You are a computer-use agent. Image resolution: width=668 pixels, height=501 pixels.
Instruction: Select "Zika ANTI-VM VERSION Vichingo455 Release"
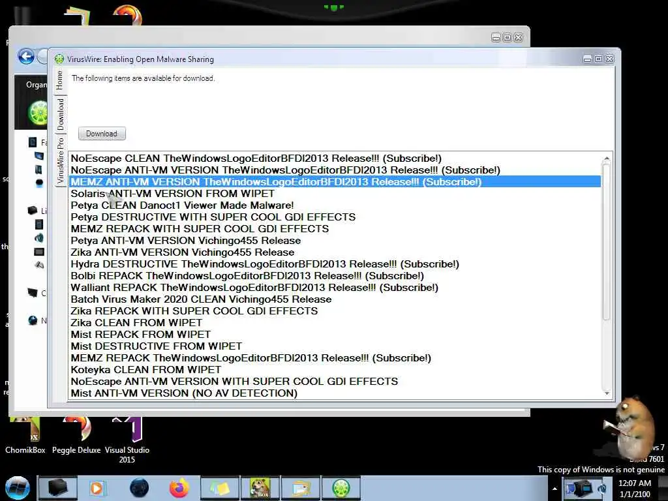tap(335, 252)
